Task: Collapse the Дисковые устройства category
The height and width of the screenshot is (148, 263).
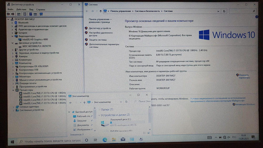Action: (x=13, y=43)
